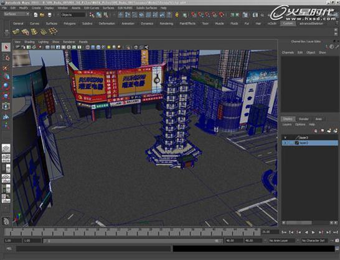Click Create layer from selected icon

tap(335, 131)
